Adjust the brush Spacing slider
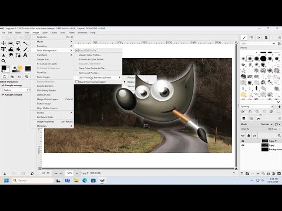Screen dimensions: 282x211 [257, 107]
